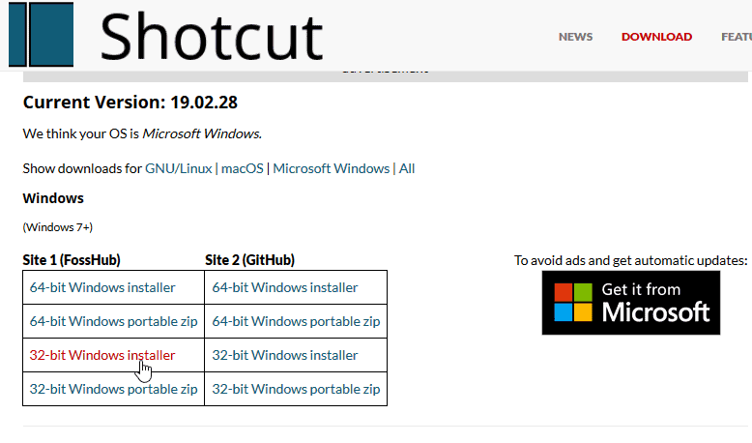Download FossHub 64-bit Windows portable zip

(x=113, y=321)
